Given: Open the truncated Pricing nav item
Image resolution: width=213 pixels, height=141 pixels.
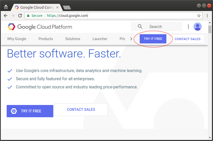Looking at the screenshot, I should [x=123, y=39].
